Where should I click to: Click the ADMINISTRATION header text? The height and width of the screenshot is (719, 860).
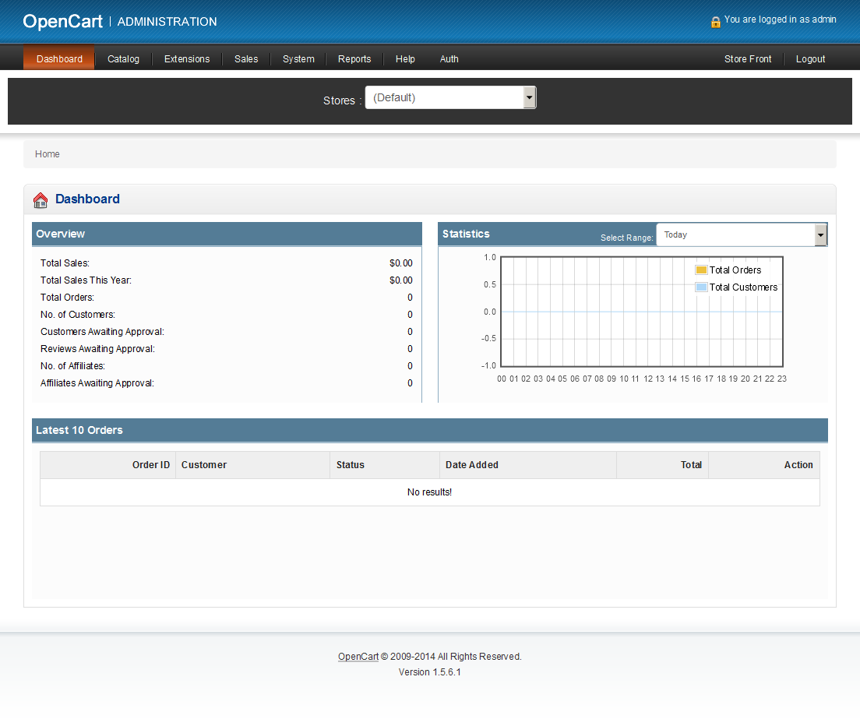(167, 21)
